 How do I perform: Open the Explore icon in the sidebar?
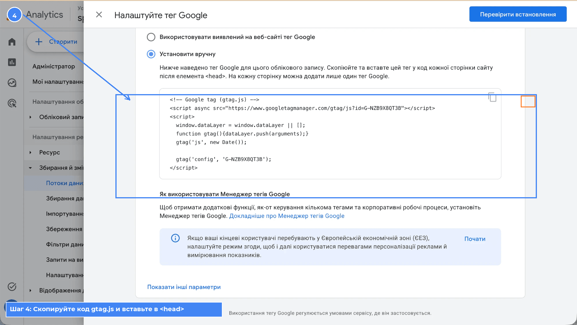(x=12, y=83)
